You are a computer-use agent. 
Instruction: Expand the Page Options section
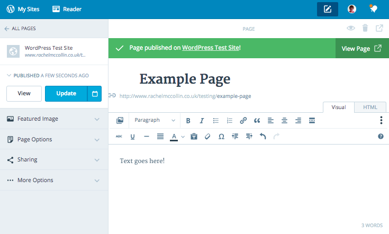(x=54, y=139)
